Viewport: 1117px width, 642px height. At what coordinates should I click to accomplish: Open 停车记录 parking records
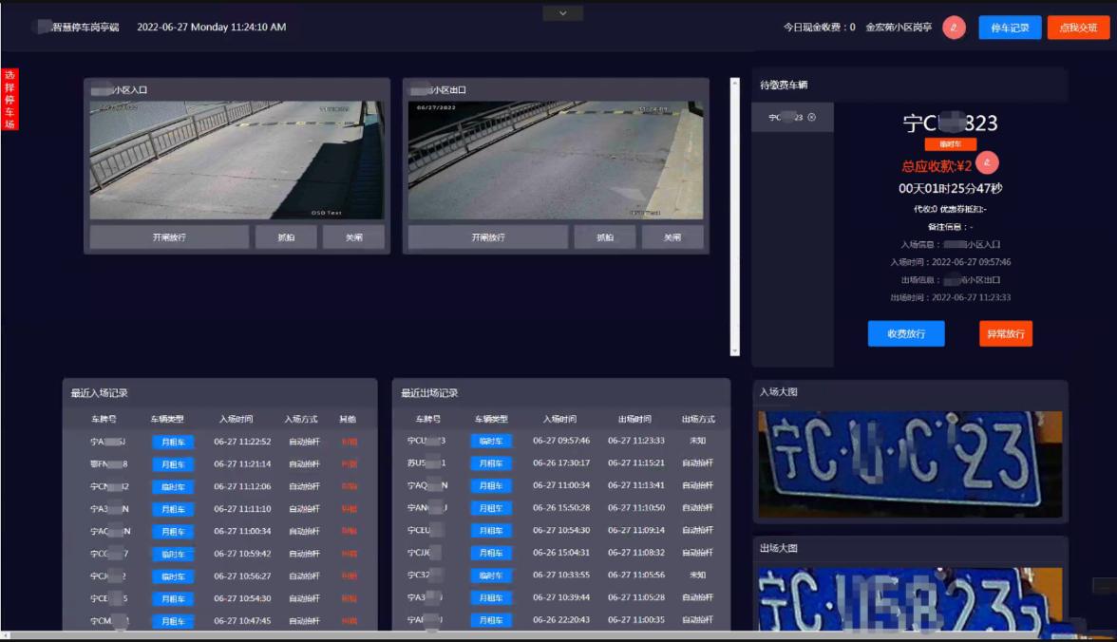tap(1010, 28)
